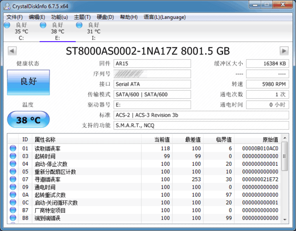Click status orb of attribute 09 row
This screenshot has width=296, height=231.
point(13,187)
